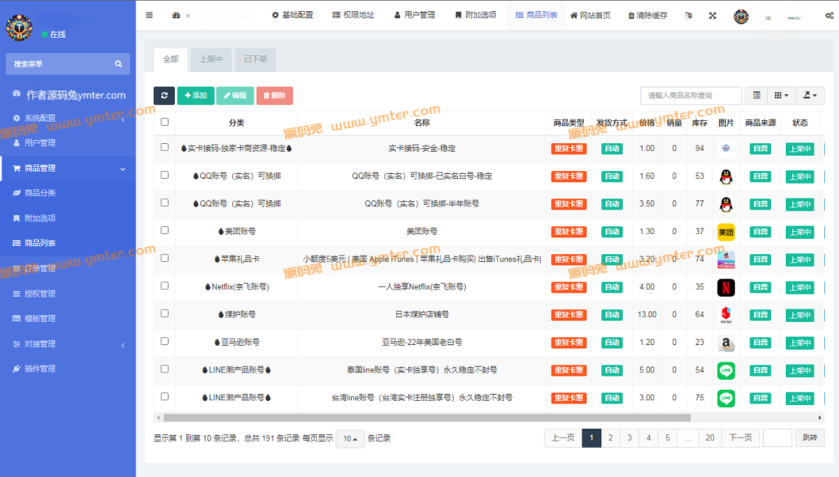
Task: Open the user avatar in top bar
Action: [741, 16]
